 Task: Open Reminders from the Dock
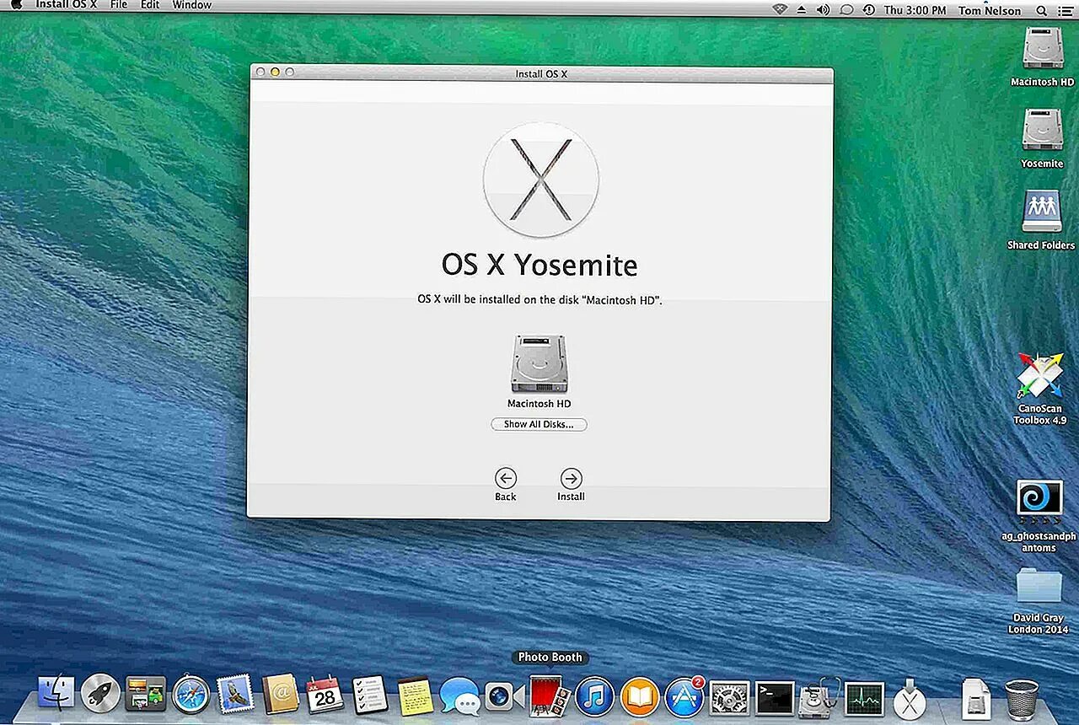click(370, 695)
